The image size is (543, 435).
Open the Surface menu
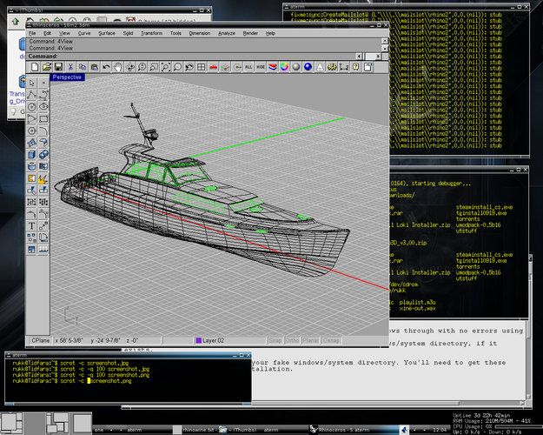tap(107, 33)
